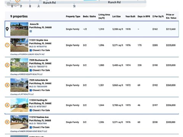Click 'Courtesy of AMERI DREAM HOME REALTY LLC' line

[29, 131]
